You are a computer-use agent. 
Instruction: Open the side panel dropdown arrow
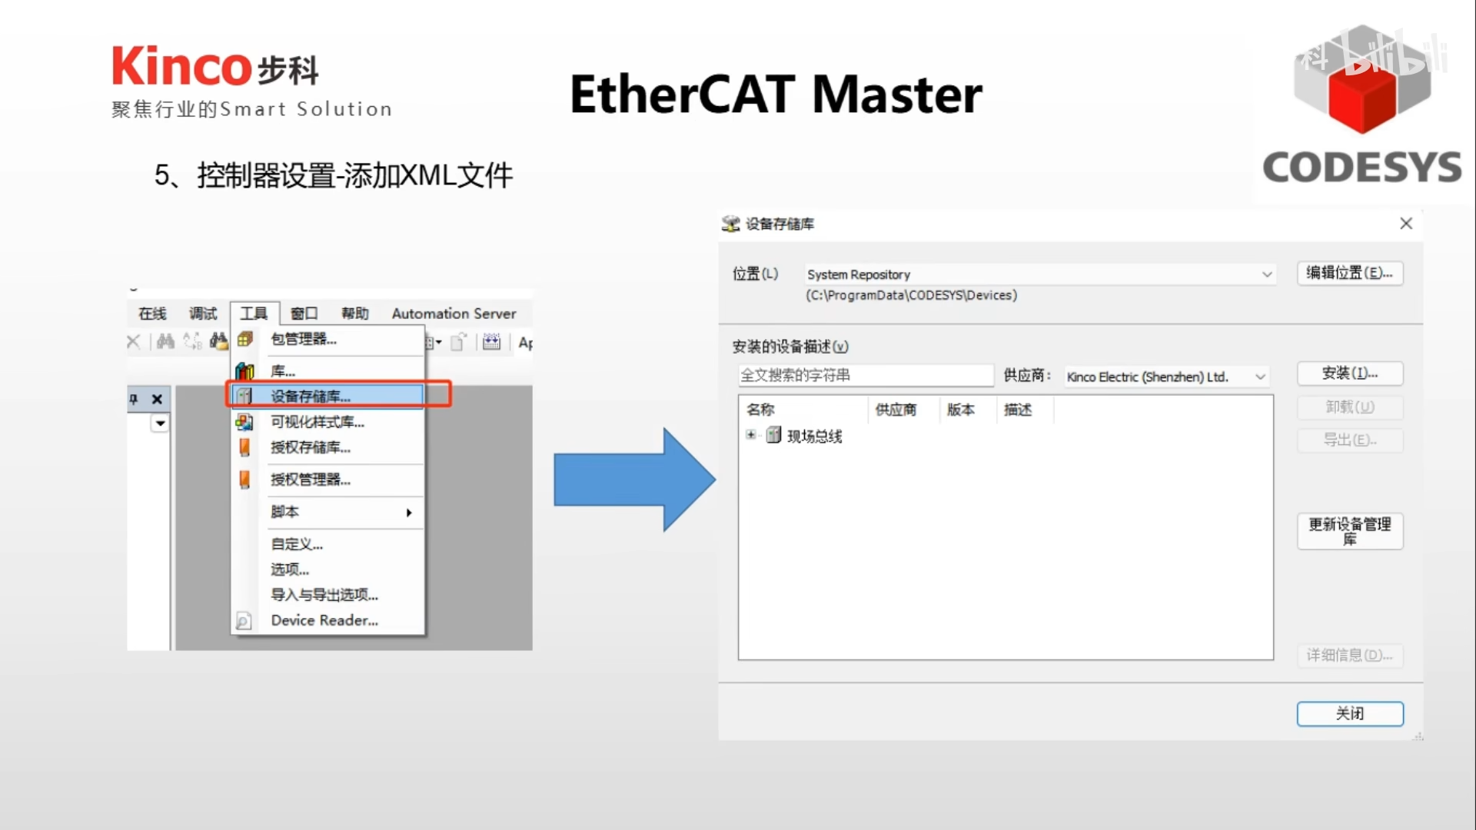click(160, 423)
